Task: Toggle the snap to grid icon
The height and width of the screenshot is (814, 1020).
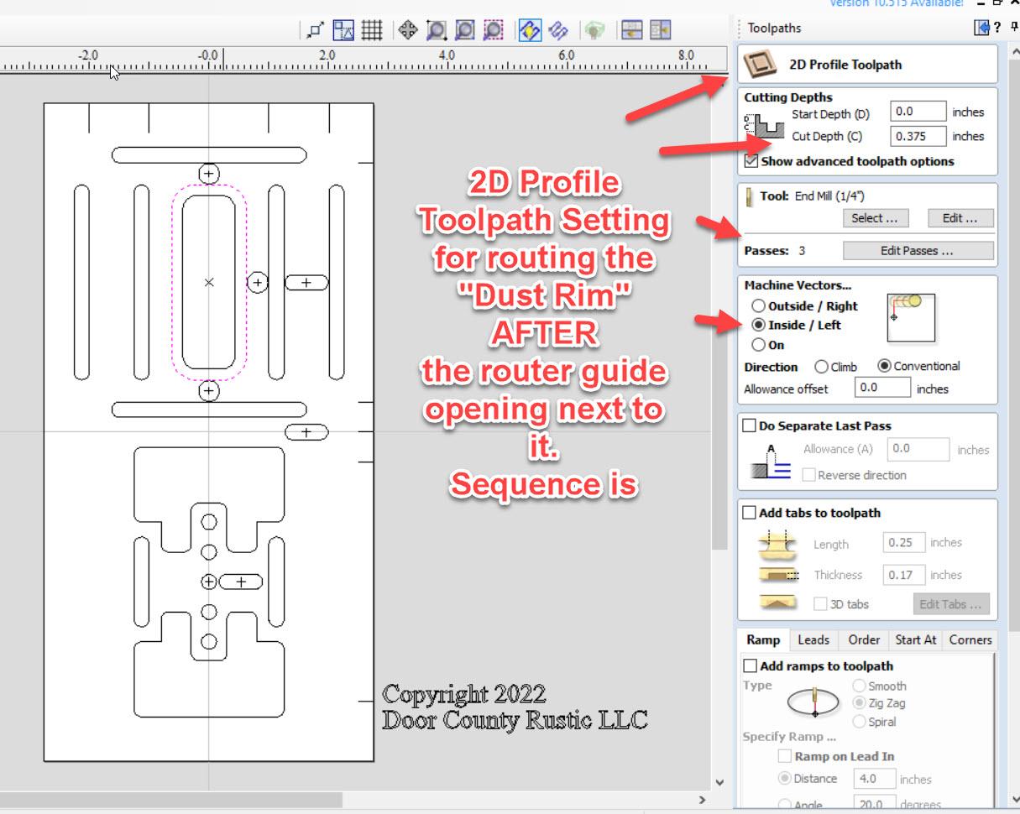Action: (372, 31)
